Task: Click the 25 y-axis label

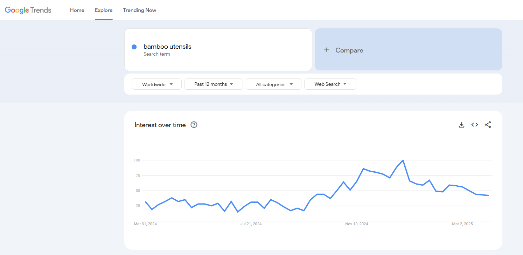Action: tap(138, 206)
